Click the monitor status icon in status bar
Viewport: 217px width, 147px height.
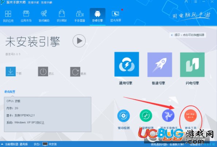[45, 144]
